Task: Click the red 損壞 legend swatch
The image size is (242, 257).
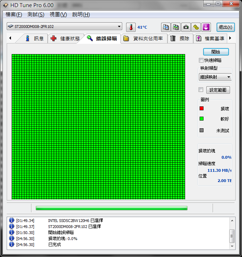Action: pos(201,108)
